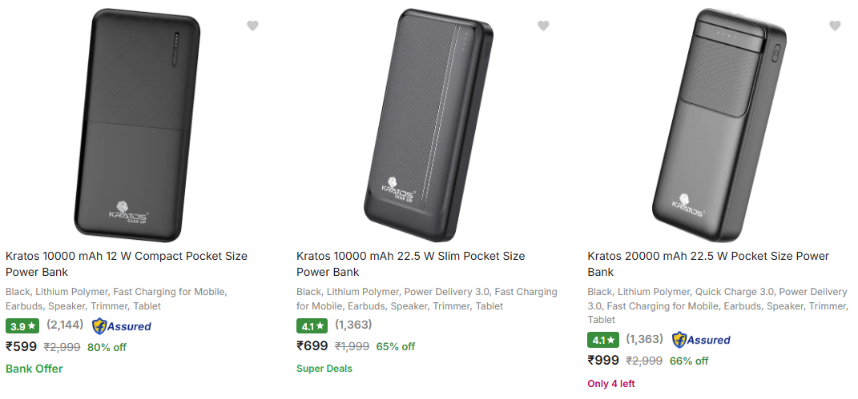The height and width of the screenshot is (399, 858).
Task: Open Kratos 10000 mAh 12 W Compact title link
Action: tap(127, 264)
